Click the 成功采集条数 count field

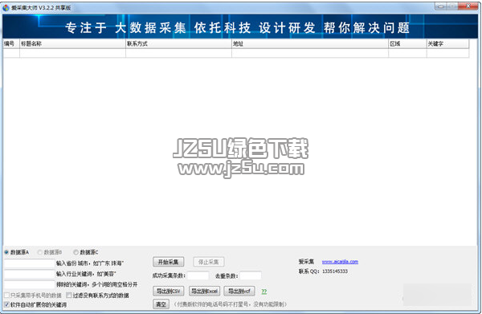coord(198,275)
